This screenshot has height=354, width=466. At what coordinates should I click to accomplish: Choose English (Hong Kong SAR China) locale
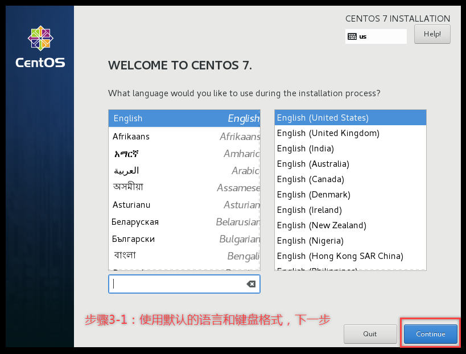350,256
